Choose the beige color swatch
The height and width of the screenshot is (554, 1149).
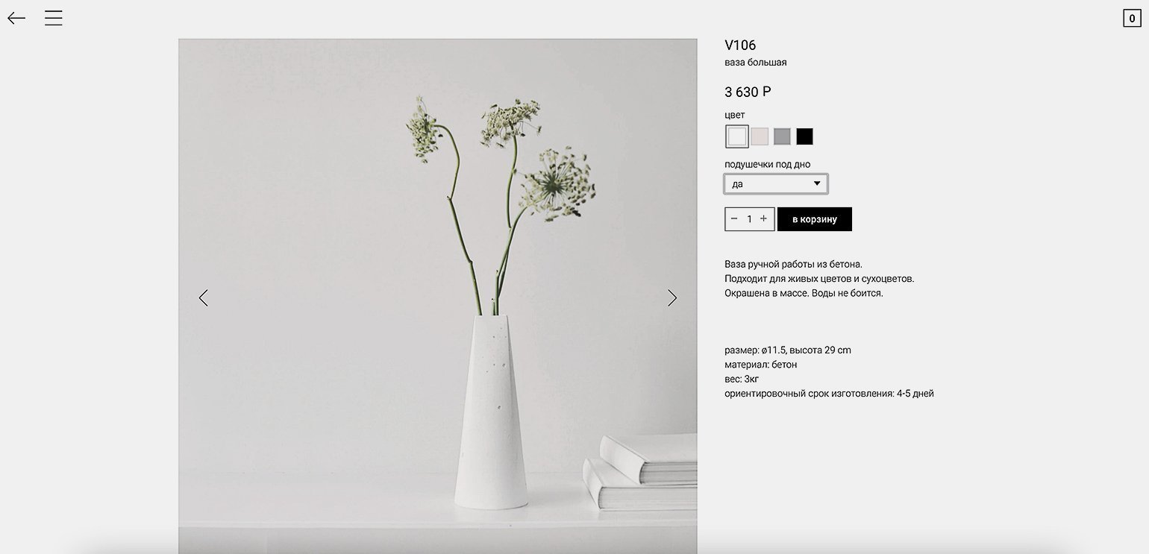[760, 136]
